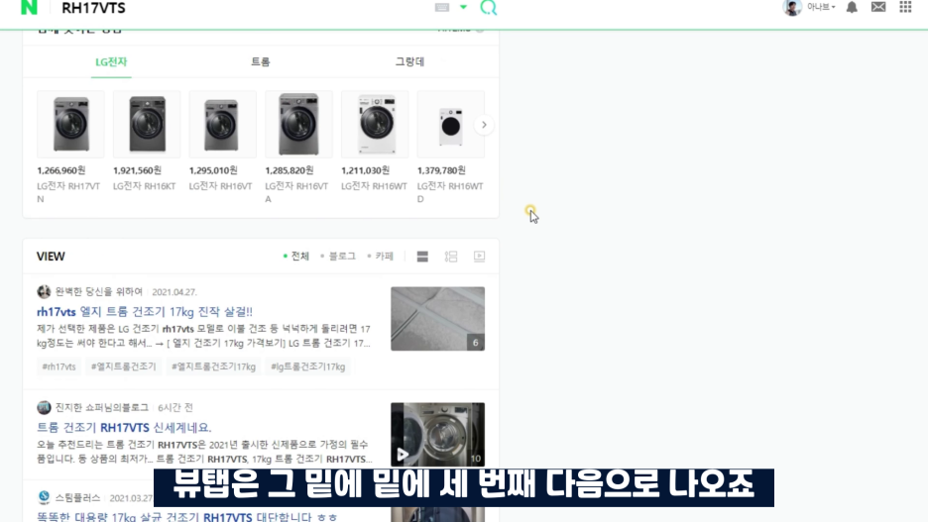Expand the 아나브 account dropdown
This screenshot has width=928, height=522.
pos(822,7)
